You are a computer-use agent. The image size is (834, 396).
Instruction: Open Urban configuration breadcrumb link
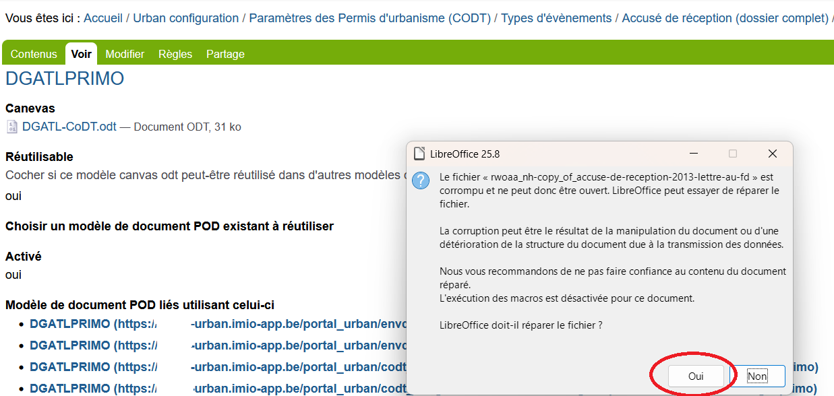pos(185,18)
